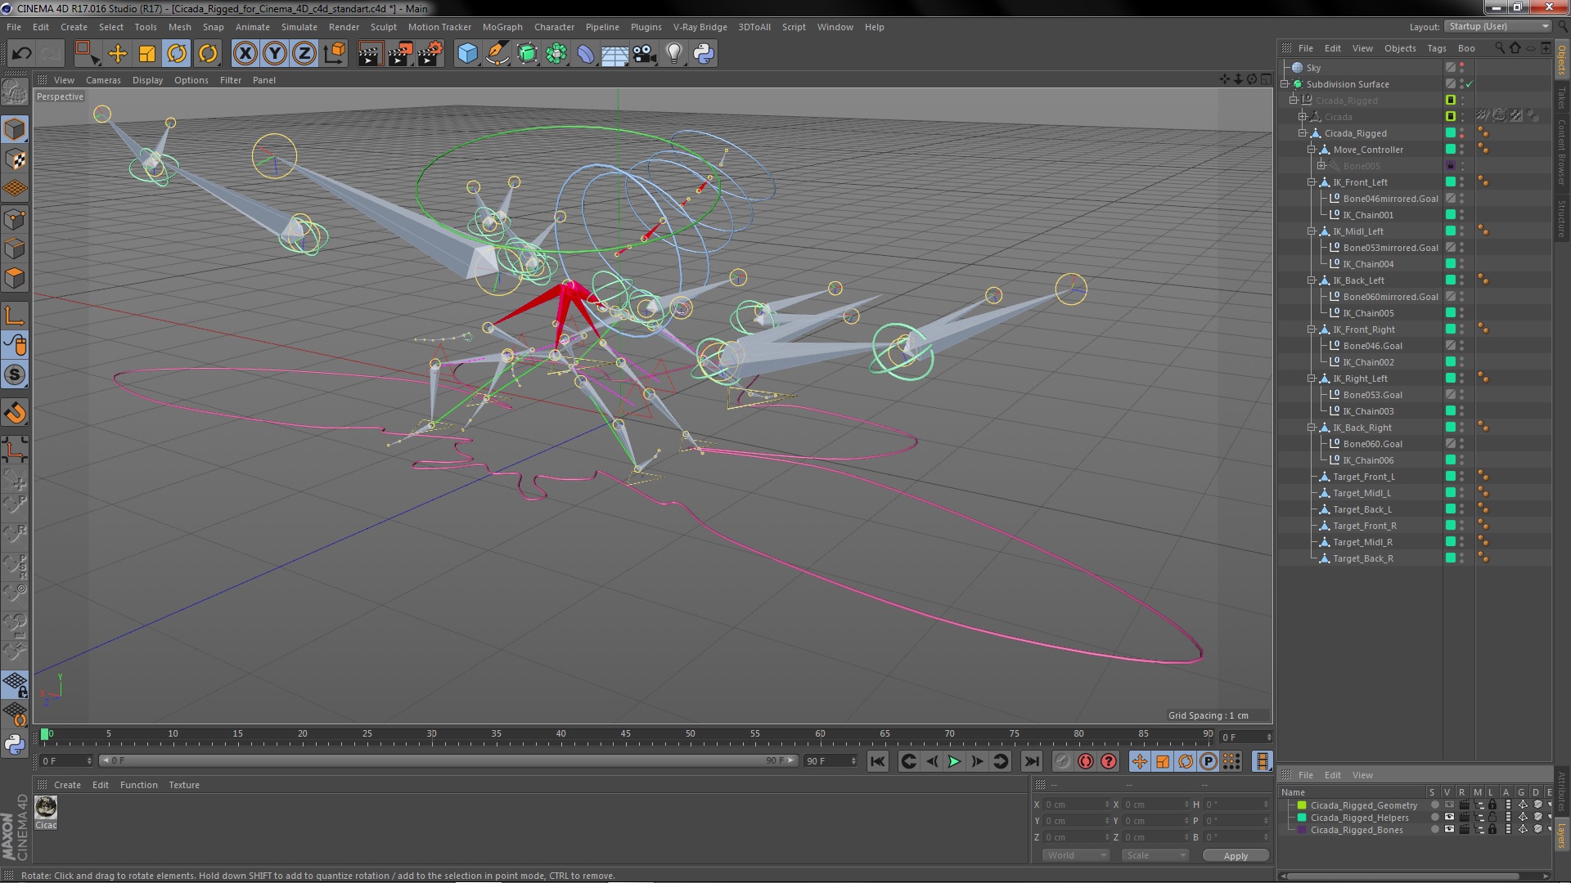Add a Cube primitive object
This screenshot has width=1571, height=883.
point(467,54)
